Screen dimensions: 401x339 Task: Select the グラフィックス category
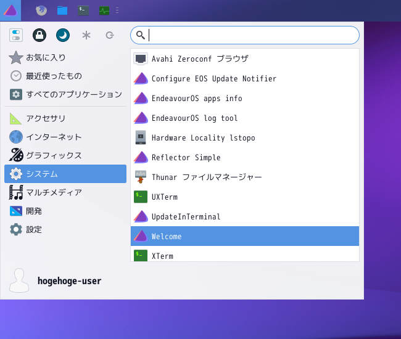coord(65,155)
